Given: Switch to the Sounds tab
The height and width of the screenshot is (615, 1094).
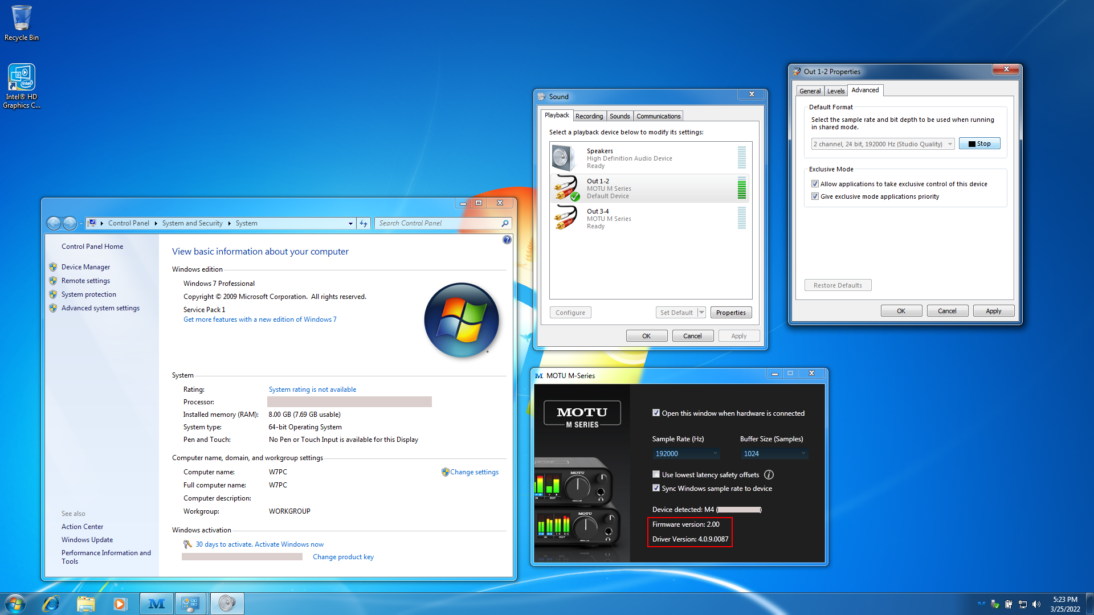Looking at the screenshot, I should (x=619, y=116).
